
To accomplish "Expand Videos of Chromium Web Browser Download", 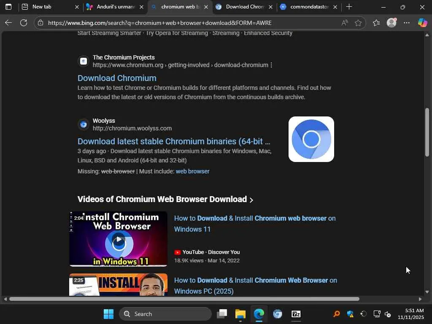I will (165, 199).
